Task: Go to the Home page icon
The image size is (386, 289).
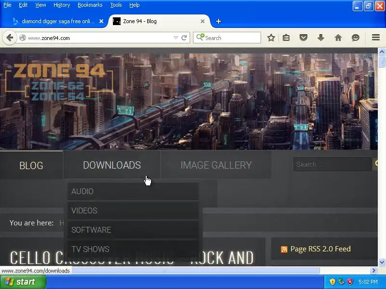Action: click(338, 38)
